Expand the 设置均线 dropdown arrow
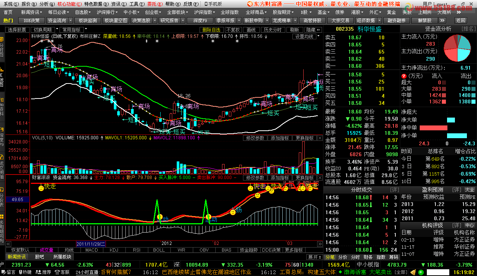Image resolution: width=477 pixels, height=276 pixels. click(x=319, y=36)
